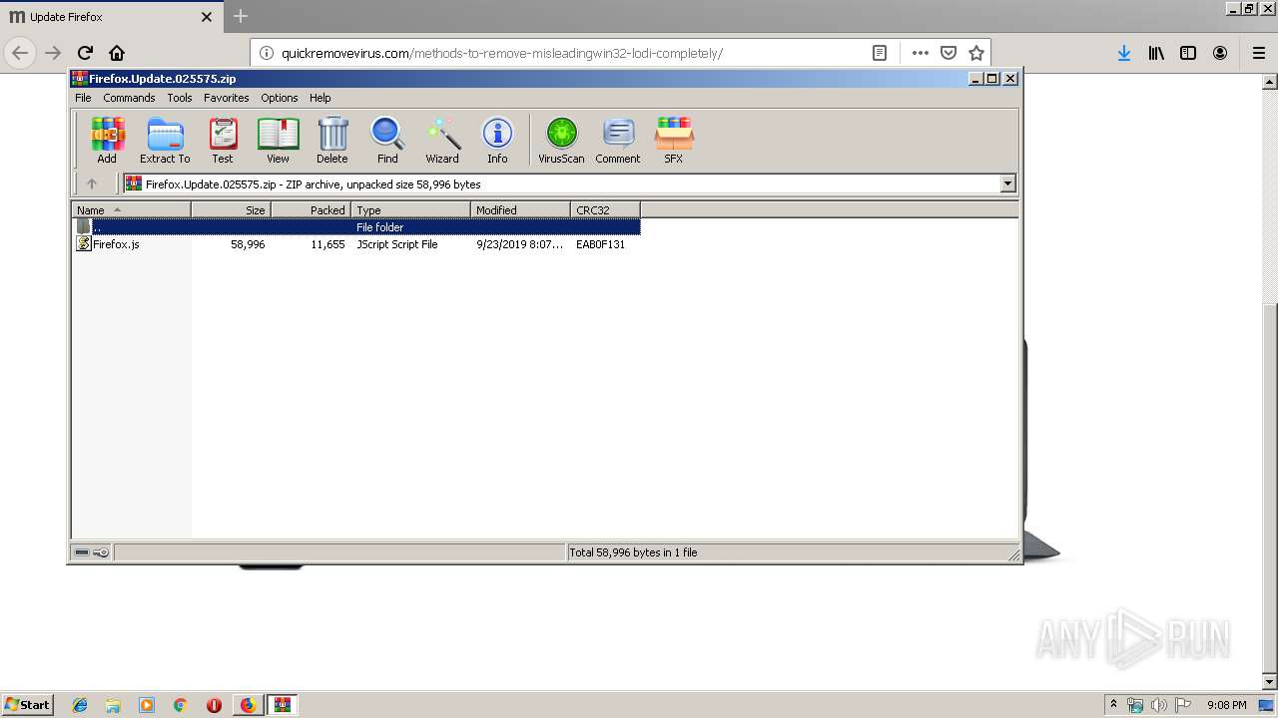Screen dimensions: 1278x718
Task: Open page actions three-dot menu
Action: (921, 53)
